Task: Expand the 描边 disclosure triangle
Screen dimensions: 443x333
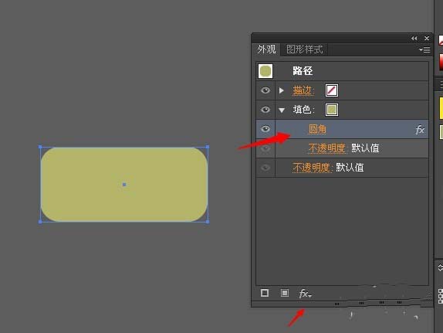Action: [281, 90]
